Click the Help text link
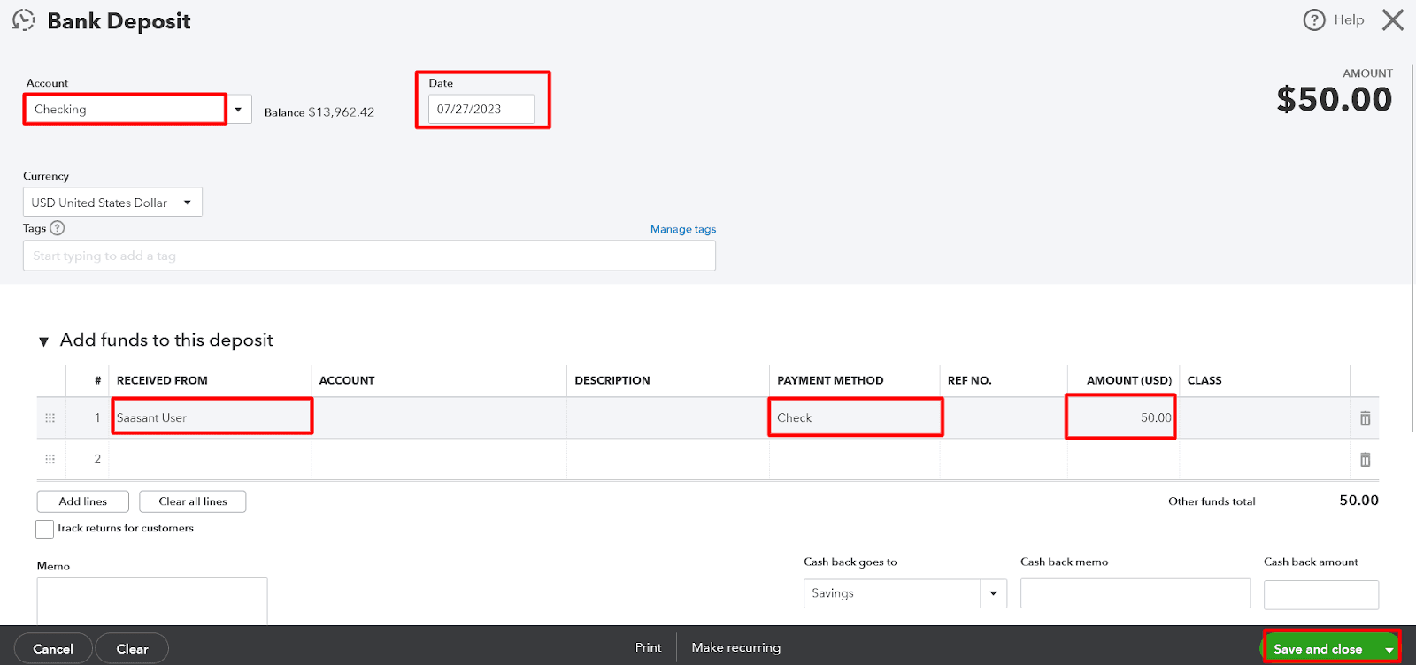This screenshot has height=665, width=1416. click(x=1349, y=19)
